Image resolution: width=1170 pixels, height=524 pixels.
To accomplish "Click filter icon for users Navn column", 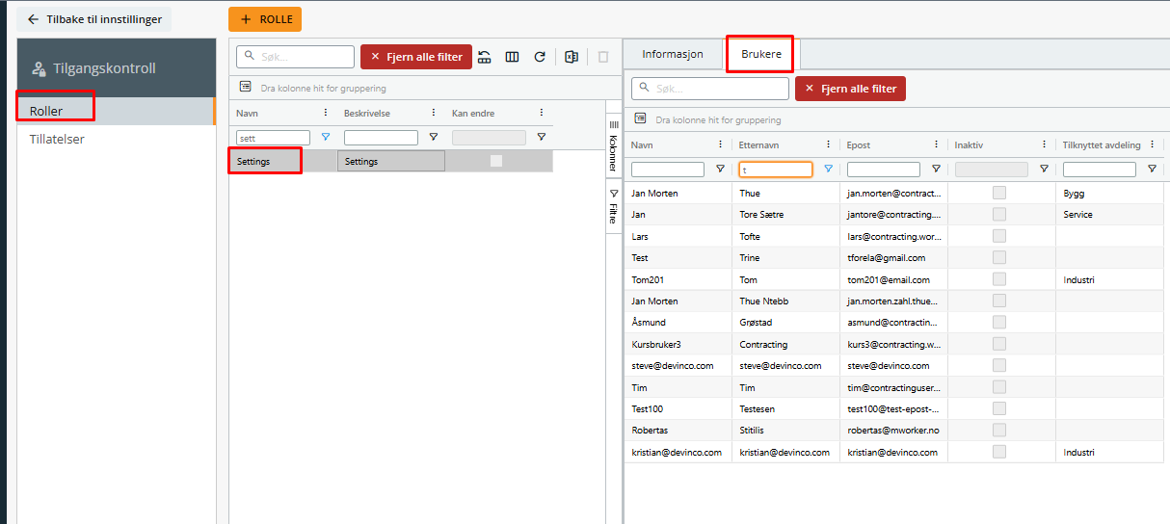I will [x=720, y=169].
